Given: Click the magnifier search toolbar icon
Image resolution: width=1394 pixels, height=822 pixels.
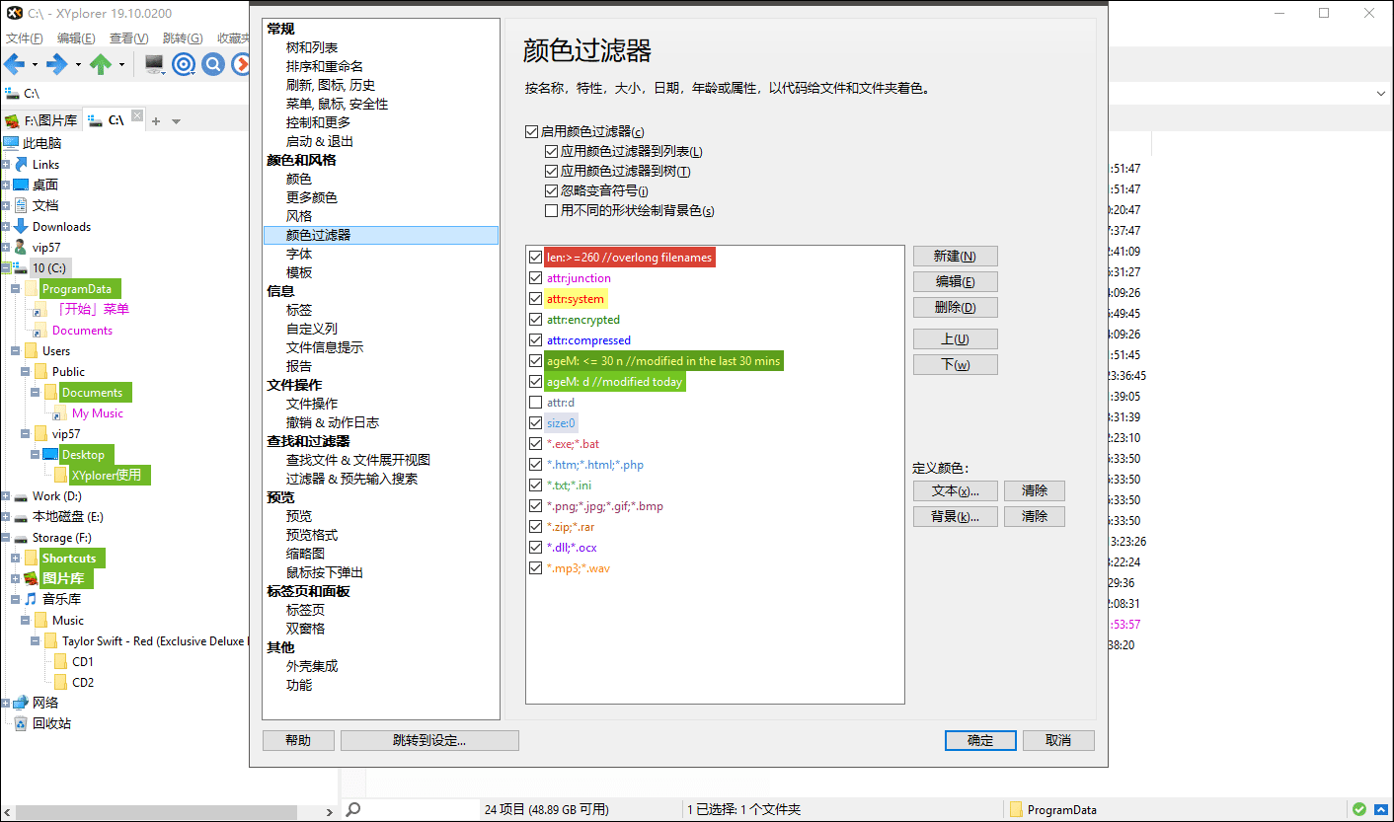Looking at the screenshot, I should (x=212, y=64).
